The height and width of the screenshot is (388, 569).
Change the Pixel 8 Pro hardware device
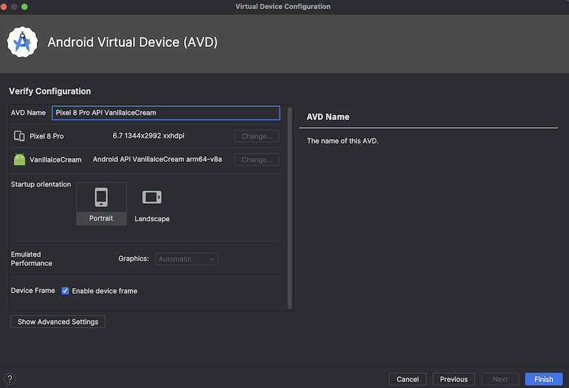coord(256,136)
